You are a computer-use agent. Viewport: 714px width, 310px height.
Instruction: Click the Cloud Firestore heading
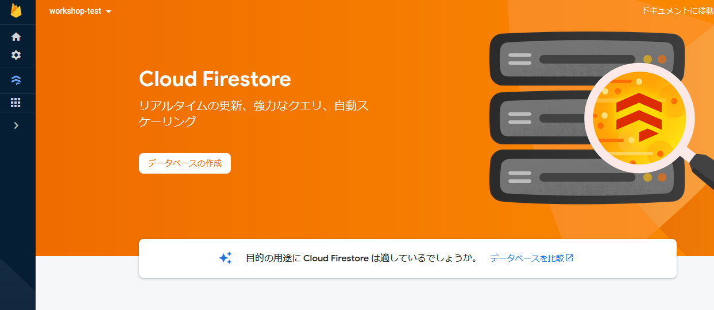click(215, 79)
